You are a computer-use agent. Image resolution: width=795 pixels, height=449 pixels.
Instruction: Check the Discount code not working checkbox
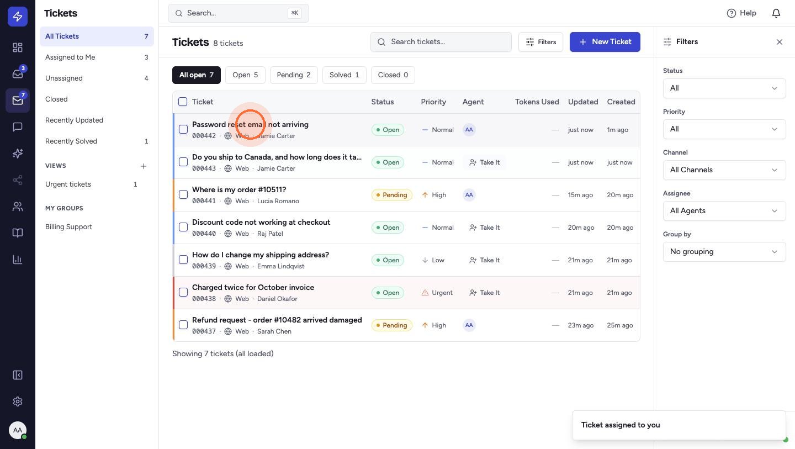tap(183, 227)
